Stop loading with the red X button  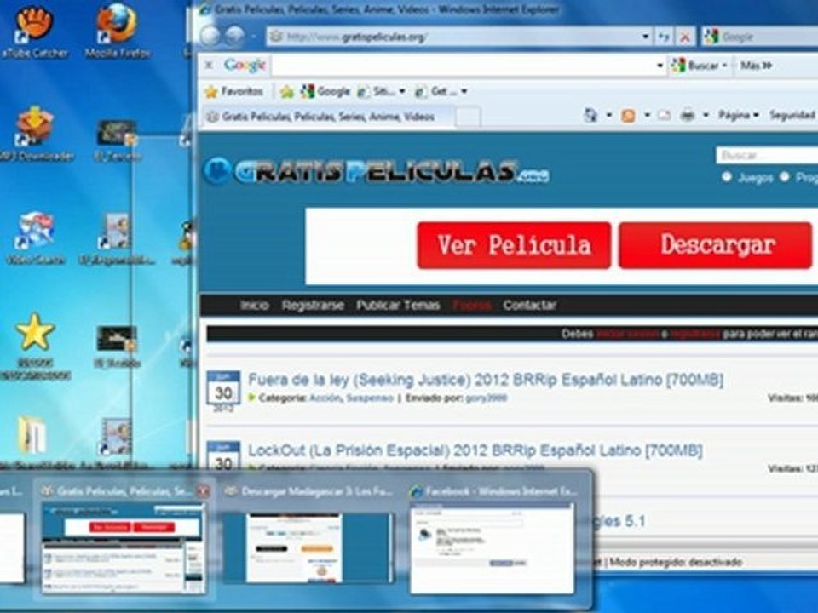point(685,37)
